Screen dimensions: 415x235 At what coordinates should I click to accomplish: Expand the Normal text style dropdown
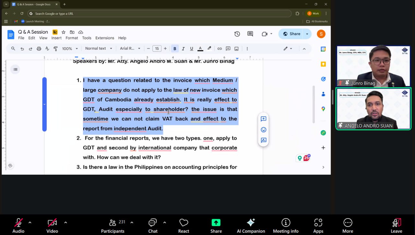click(99, 49)
